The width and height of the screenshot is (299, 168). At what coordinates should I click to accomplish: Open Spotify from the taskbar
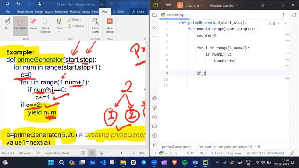[x=185, y=162]
